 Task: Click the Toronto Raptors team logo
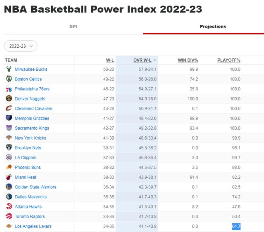click(x=9, y=216)
